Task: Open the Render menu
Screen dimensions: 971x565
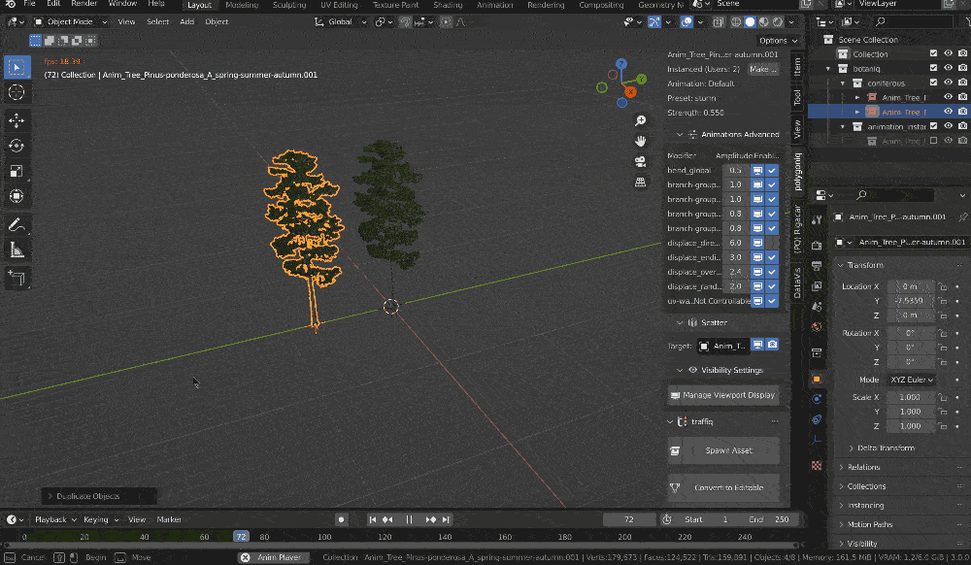Action: click(84, 4)
